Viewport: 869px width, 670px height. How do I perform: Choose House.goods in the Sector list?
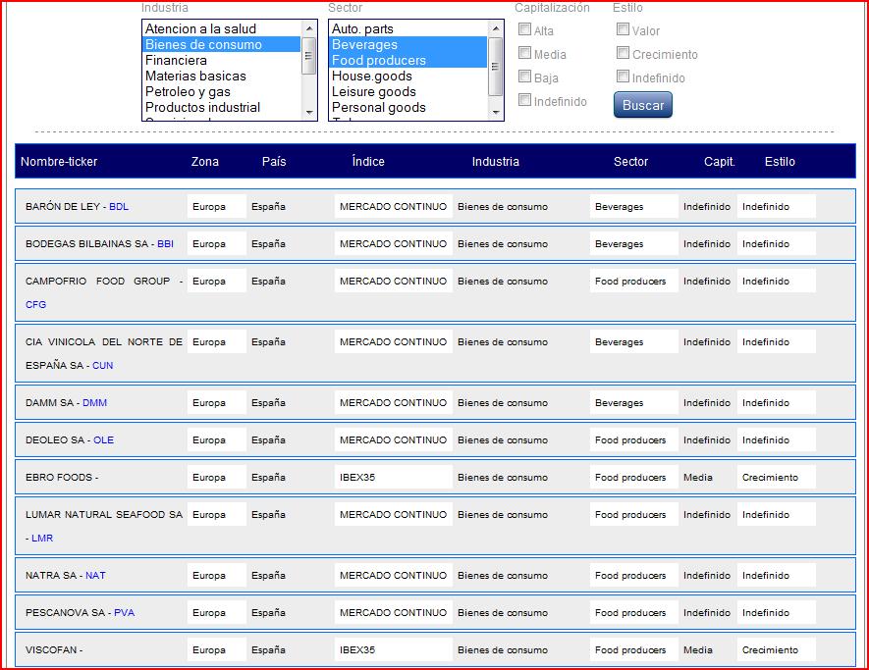[x=372, y=77]
